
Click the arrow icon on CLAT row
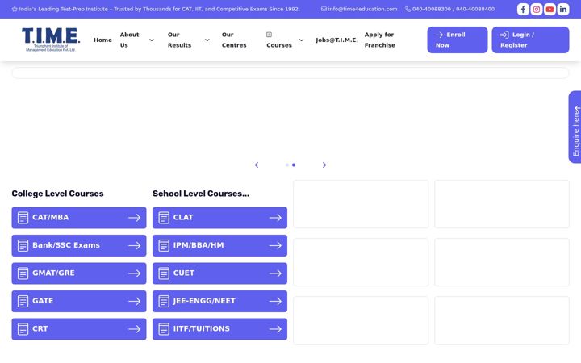[x=275, y=218]
